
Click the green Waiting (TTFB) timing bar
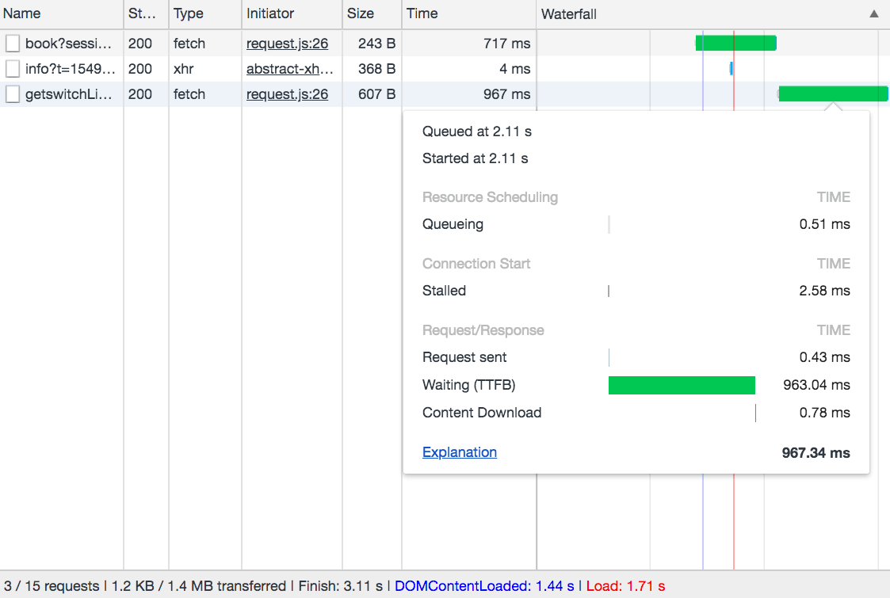tap(682, 385)
